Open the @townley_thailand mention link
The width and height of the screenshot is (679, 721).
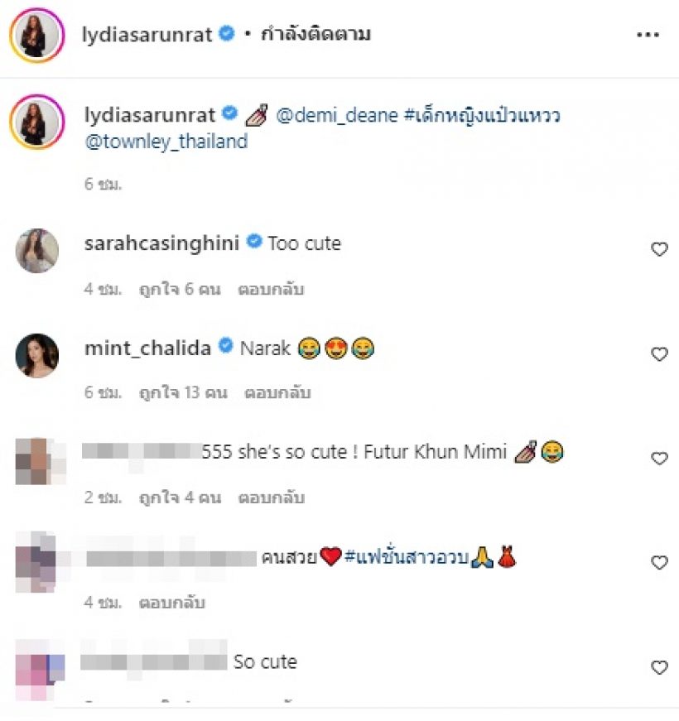(166, 142)
